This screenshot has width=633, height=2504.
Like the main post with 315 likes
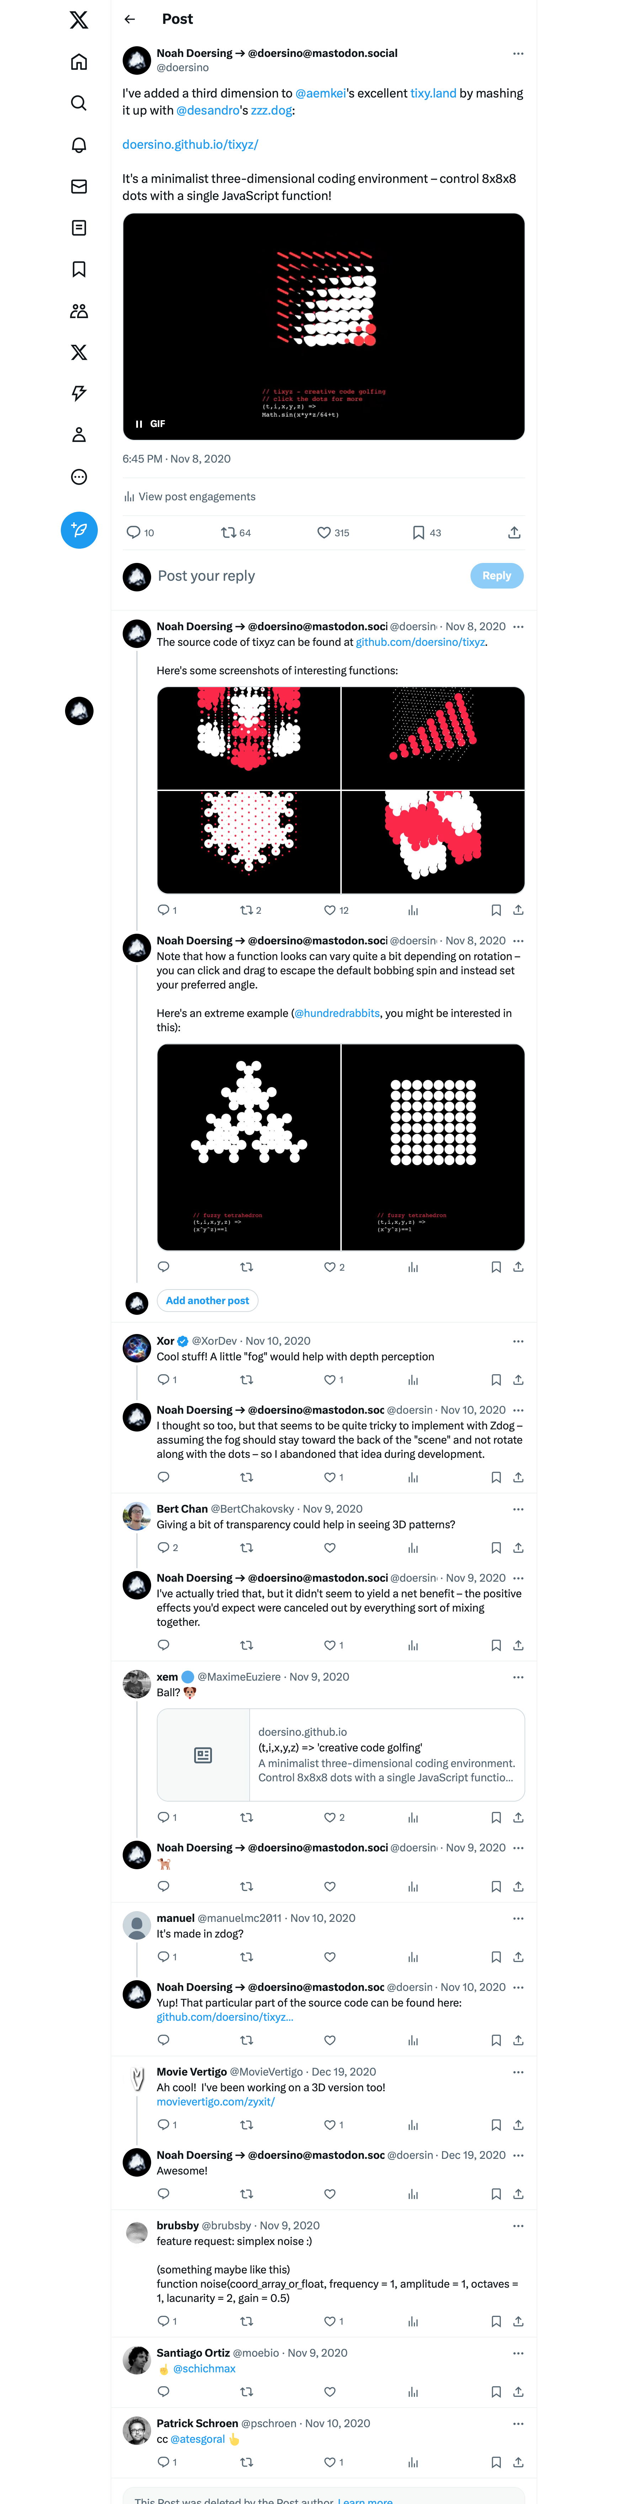(x=324, y=533)
